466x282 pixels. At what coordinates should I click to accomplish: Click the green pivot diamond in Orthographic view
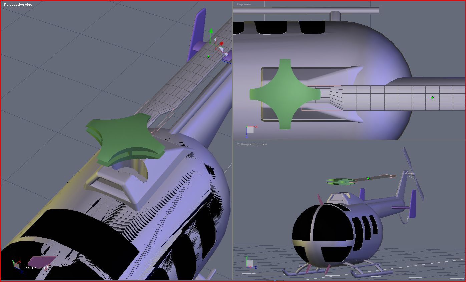point(368,178)
